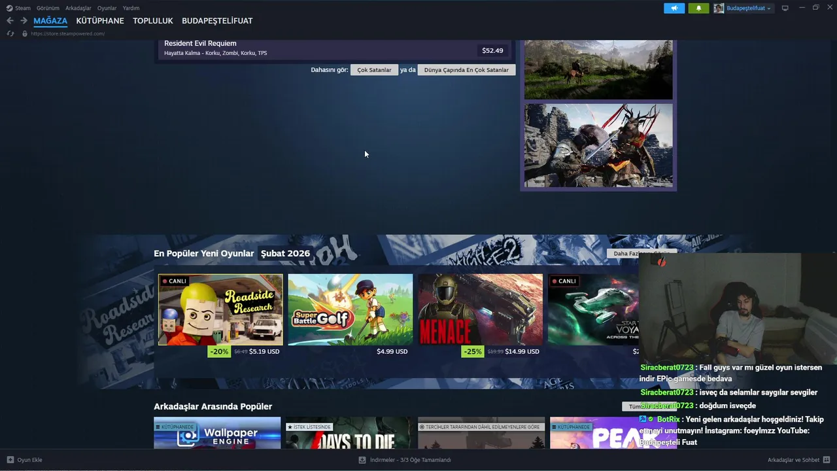Click the Şubat 2026 label
This screenshot has height=471, width=837.
pyautogui.click(x=285, y=253)
